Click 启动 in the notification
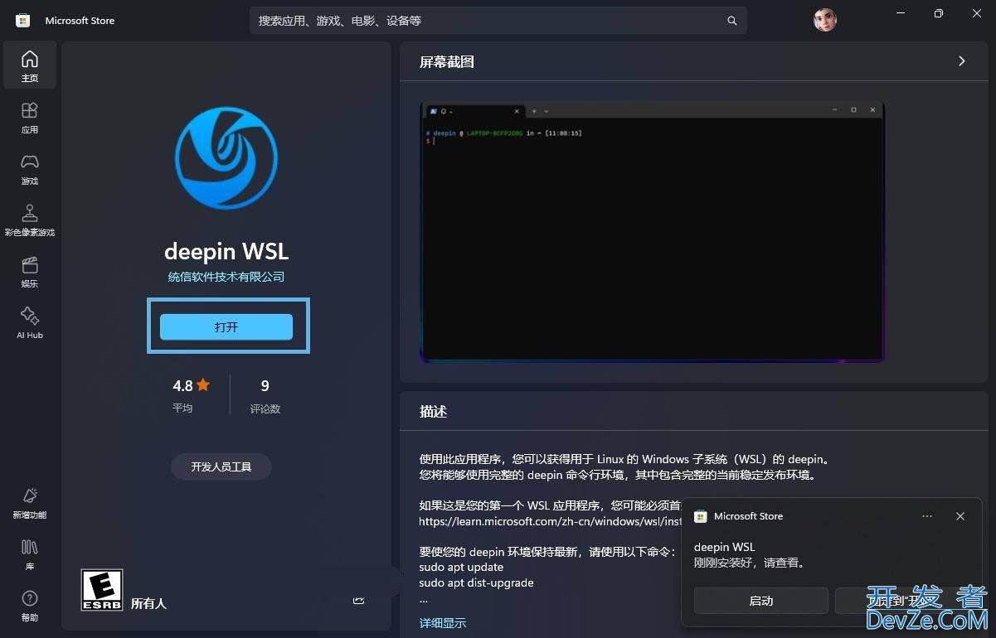 761,601
